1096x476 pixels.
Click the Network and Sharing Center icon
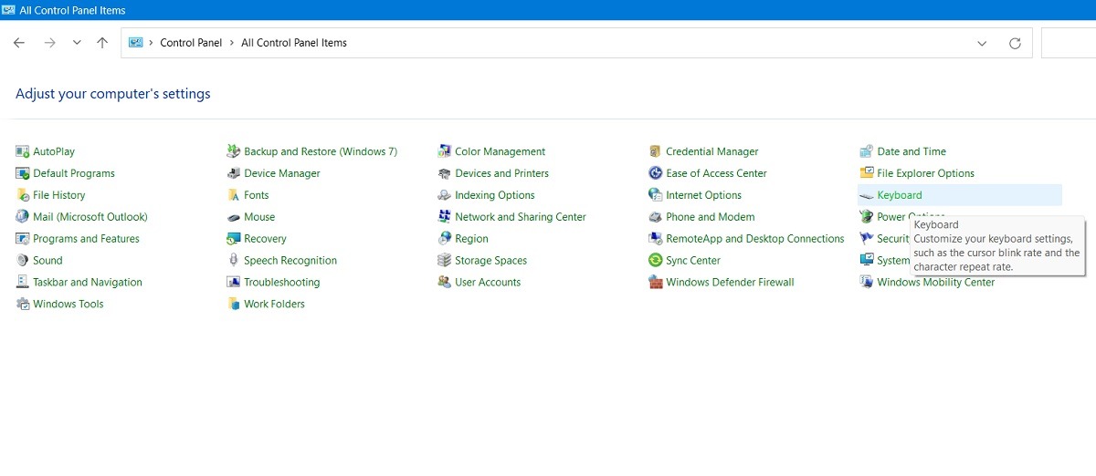(445, 217)
